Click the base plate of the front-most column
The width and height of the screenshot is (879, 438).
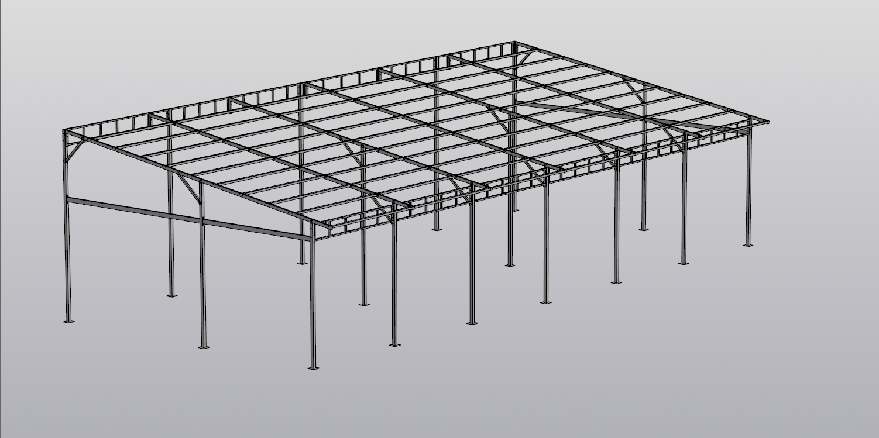pos(314,368)
